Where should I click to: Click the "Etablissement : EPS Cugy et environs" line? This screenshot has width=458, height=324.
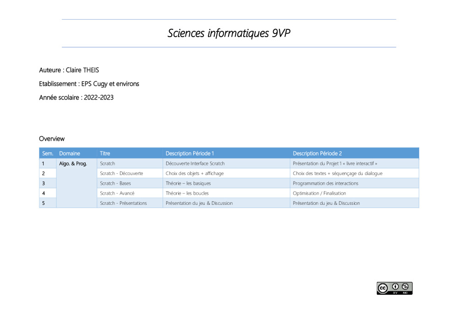89,84
